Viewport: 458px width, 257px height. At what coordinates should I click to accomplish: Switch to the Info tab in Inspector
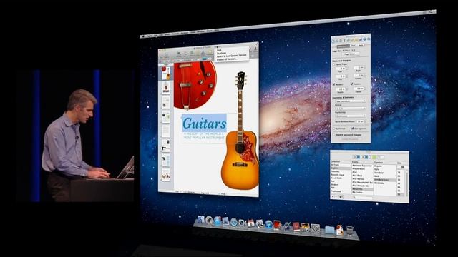tap(361, 45)
